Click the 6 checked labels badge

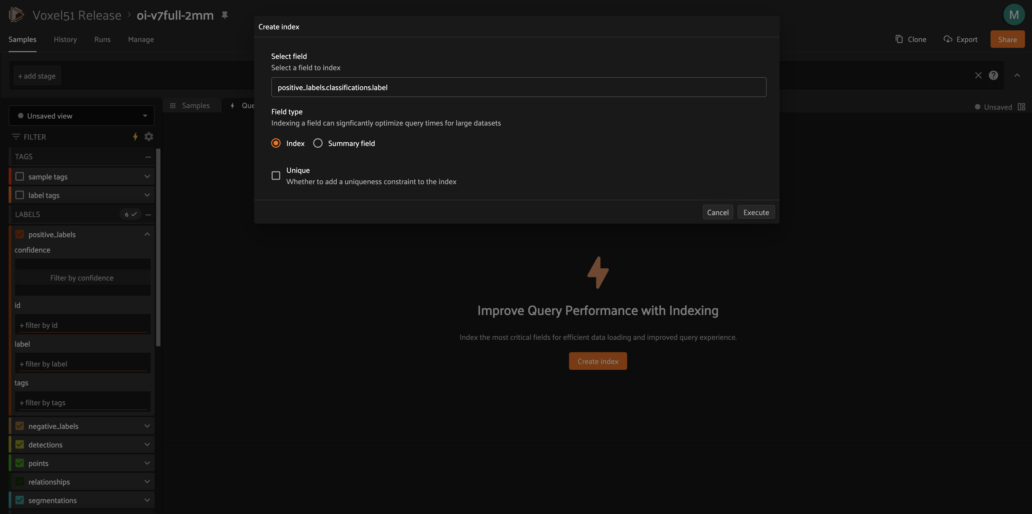pos(131,215)
